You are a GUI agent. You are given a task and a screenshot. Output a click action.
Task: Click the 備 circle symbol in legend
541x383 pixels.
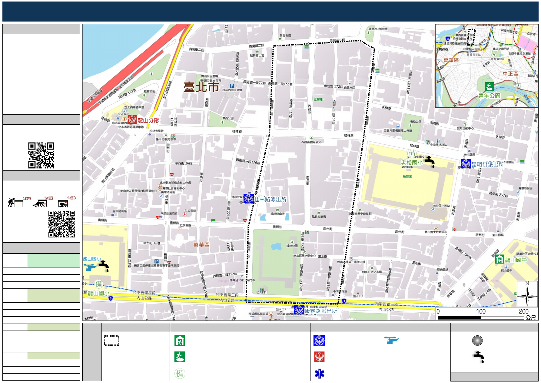pos(180,373)
